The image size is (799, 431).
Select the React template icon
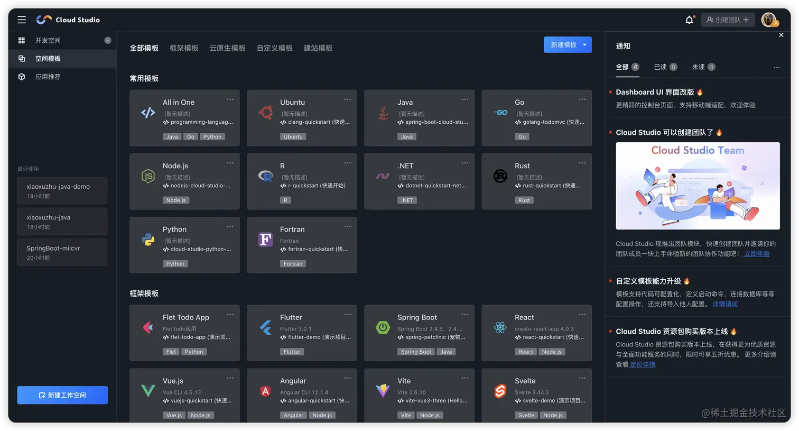point(500,327)
